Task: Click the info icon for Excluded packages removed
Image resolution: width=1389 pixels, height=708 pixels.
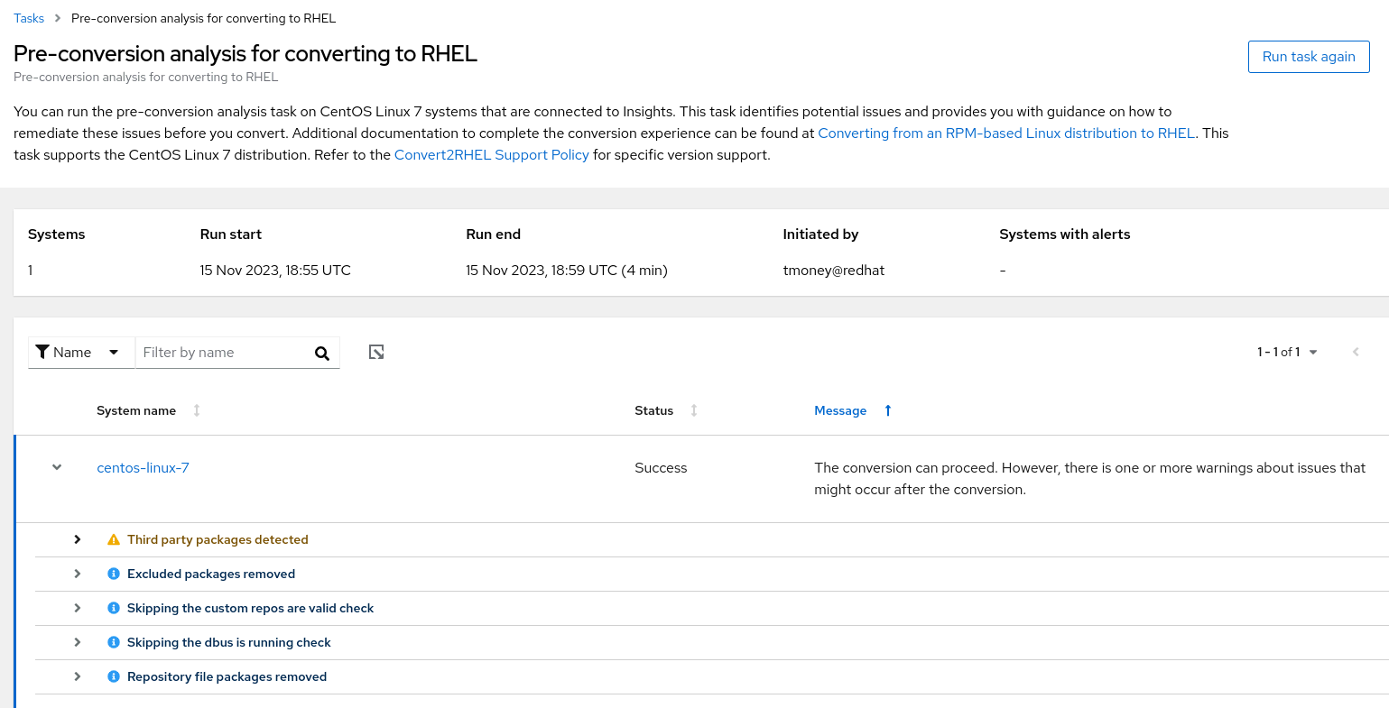Action: [x=114, y=574]
